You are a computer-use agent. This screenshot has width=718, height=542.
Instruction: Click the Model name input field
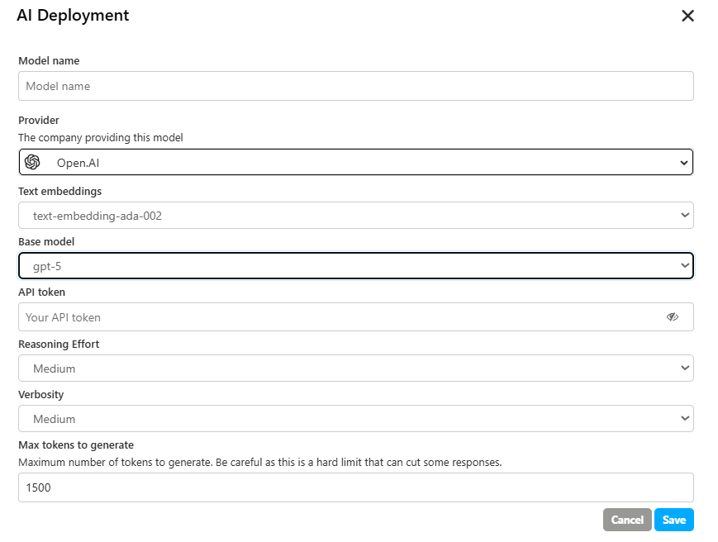[356, 86]
